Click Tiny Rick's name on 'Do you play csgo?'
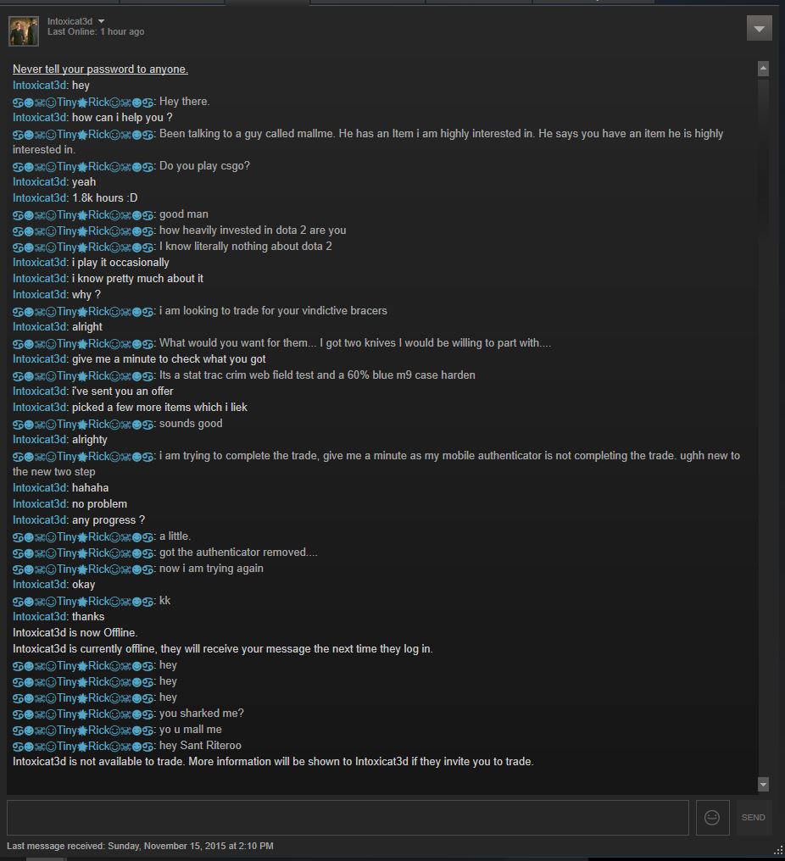Viewport: 785px width, 861px height. point(83,166)
